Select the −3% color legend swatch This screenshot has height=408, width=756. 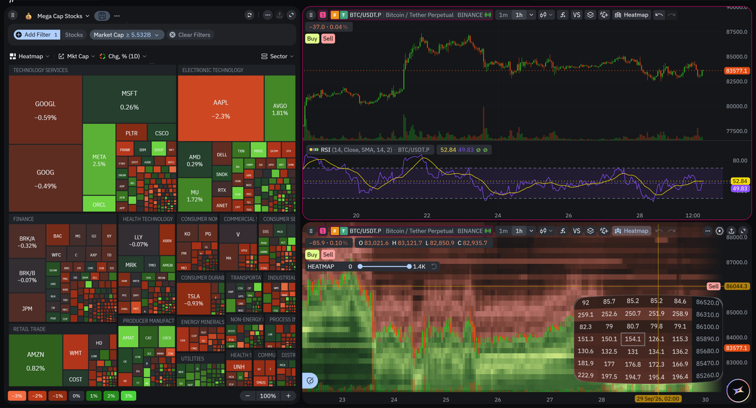[x=17, y=395]
